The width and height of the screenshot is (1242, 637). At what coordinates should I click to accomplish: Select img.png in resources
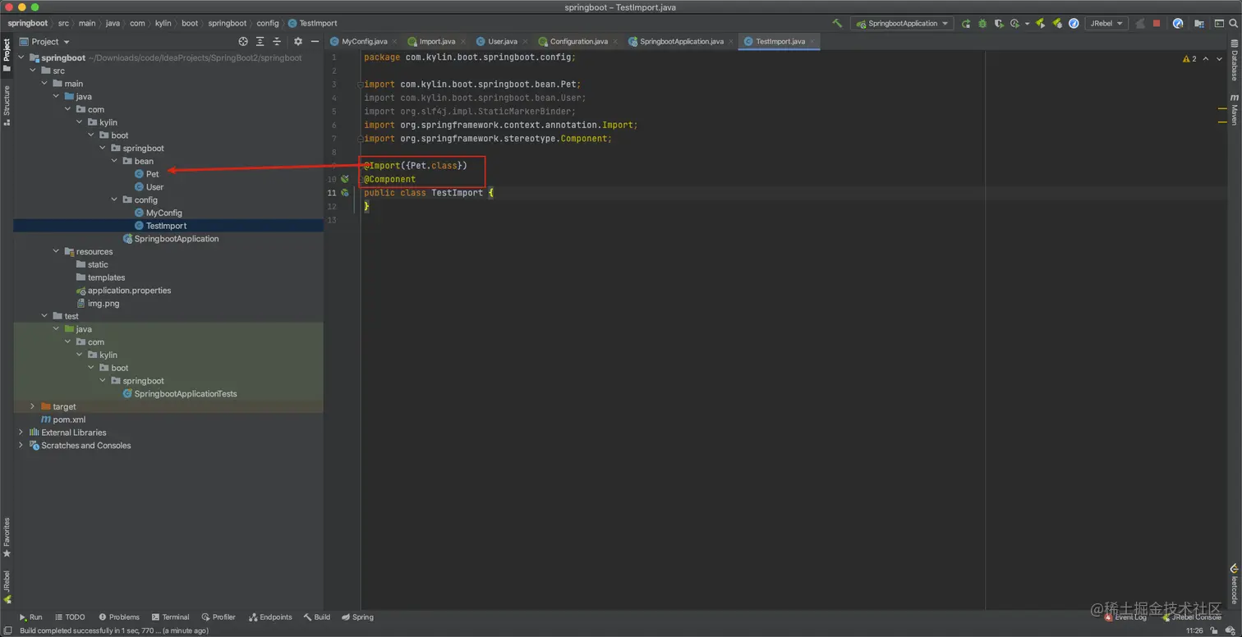pyautogui.click(x=98, y=304)
